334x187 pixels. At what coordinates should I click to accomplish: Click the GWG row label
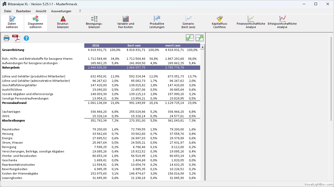tap(5, 116)
